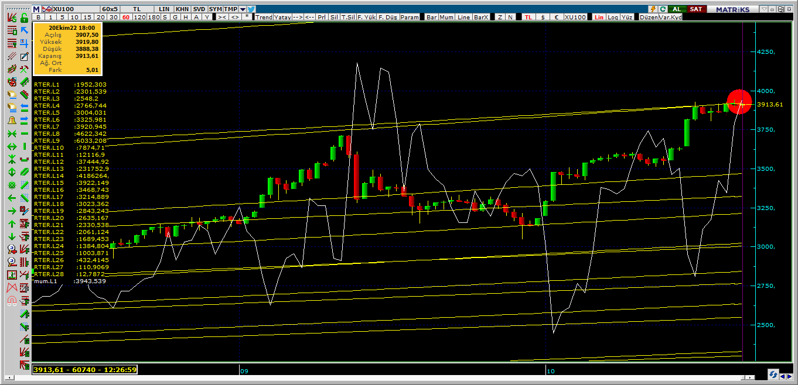Image resolution: width=798 pixels, height=385 pixels.
Task: Click the Param parameters button
Action: (410, 18)
